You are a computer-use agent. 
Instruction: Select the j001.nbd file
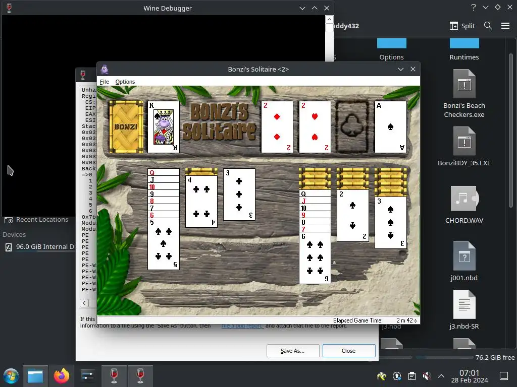click(x=464, y=262)
